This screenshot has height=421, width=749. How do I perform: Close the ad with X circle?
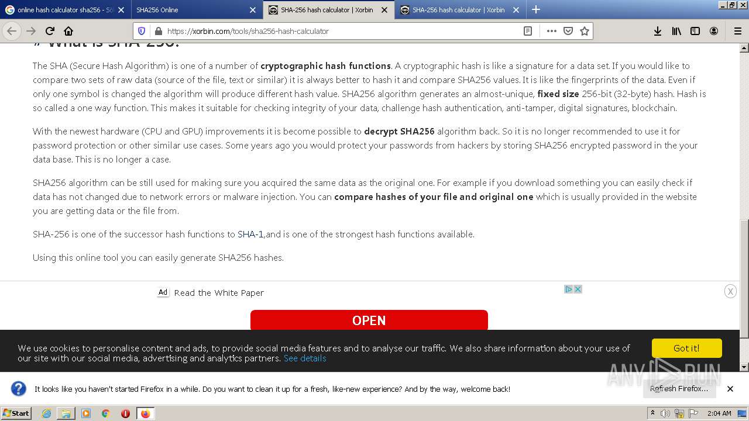[730, 291]
